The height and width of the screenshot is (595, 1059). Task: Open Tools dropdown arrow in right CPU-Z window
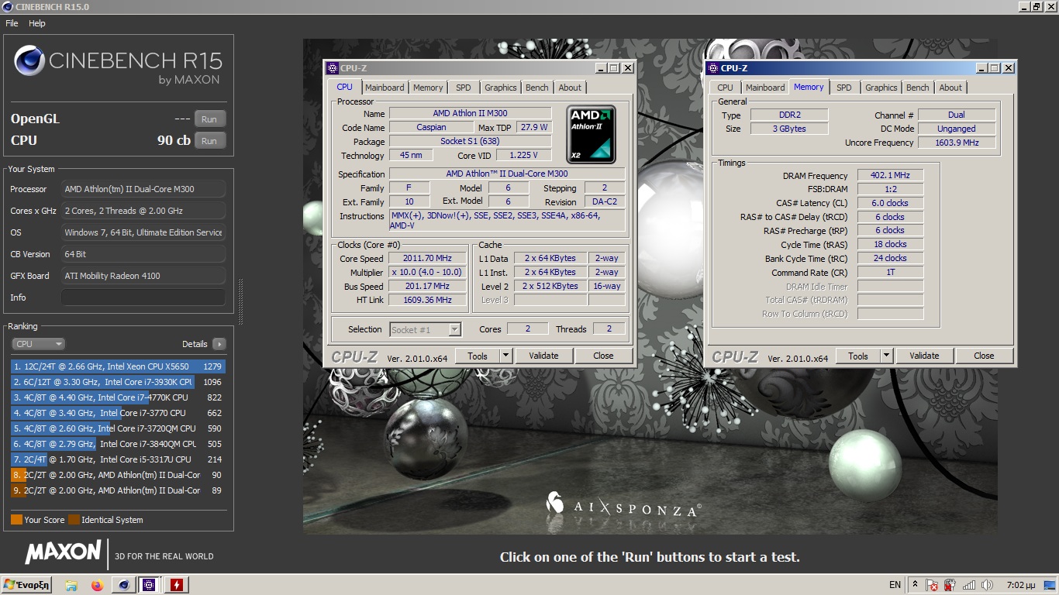[886, 356]
